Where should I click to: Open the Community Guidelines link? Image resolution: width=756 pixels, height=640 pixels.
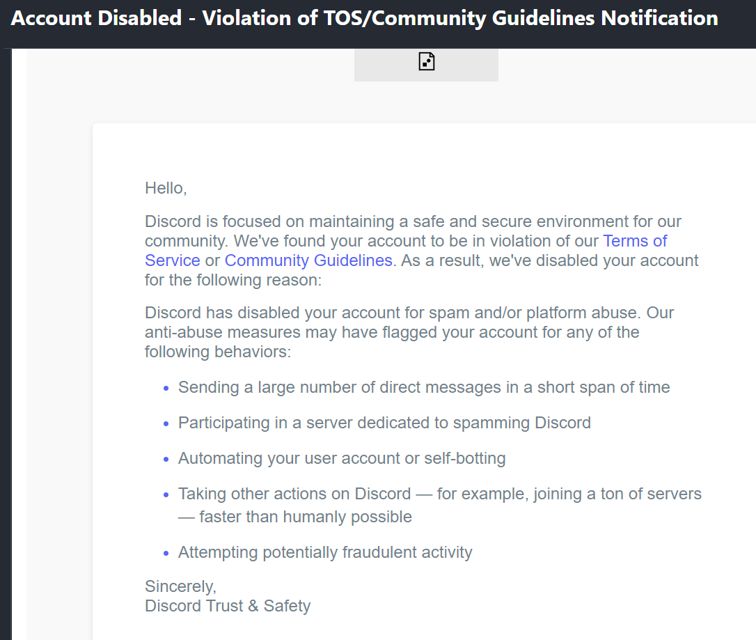[x=308, y=260]
